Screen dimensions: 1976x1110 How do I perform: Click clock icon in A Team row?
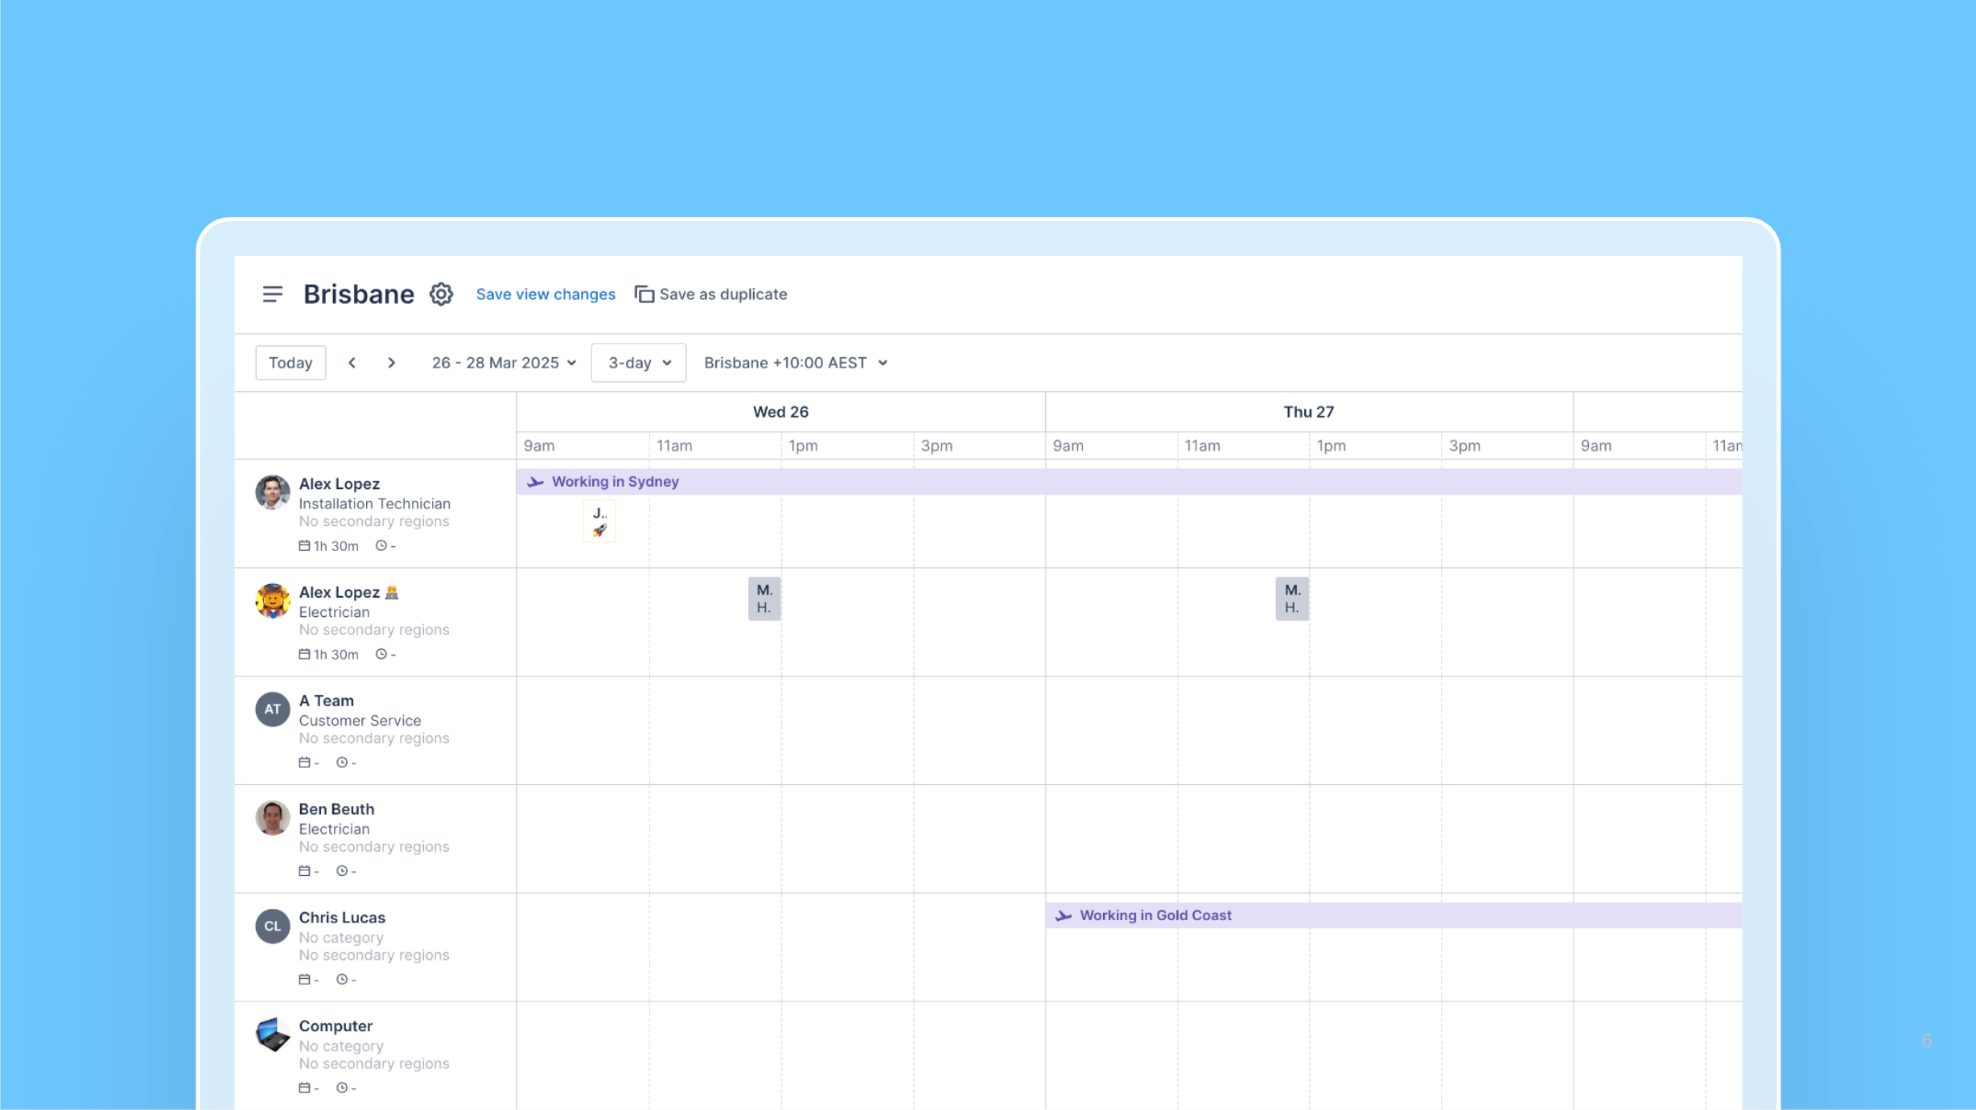pos(342,763)
